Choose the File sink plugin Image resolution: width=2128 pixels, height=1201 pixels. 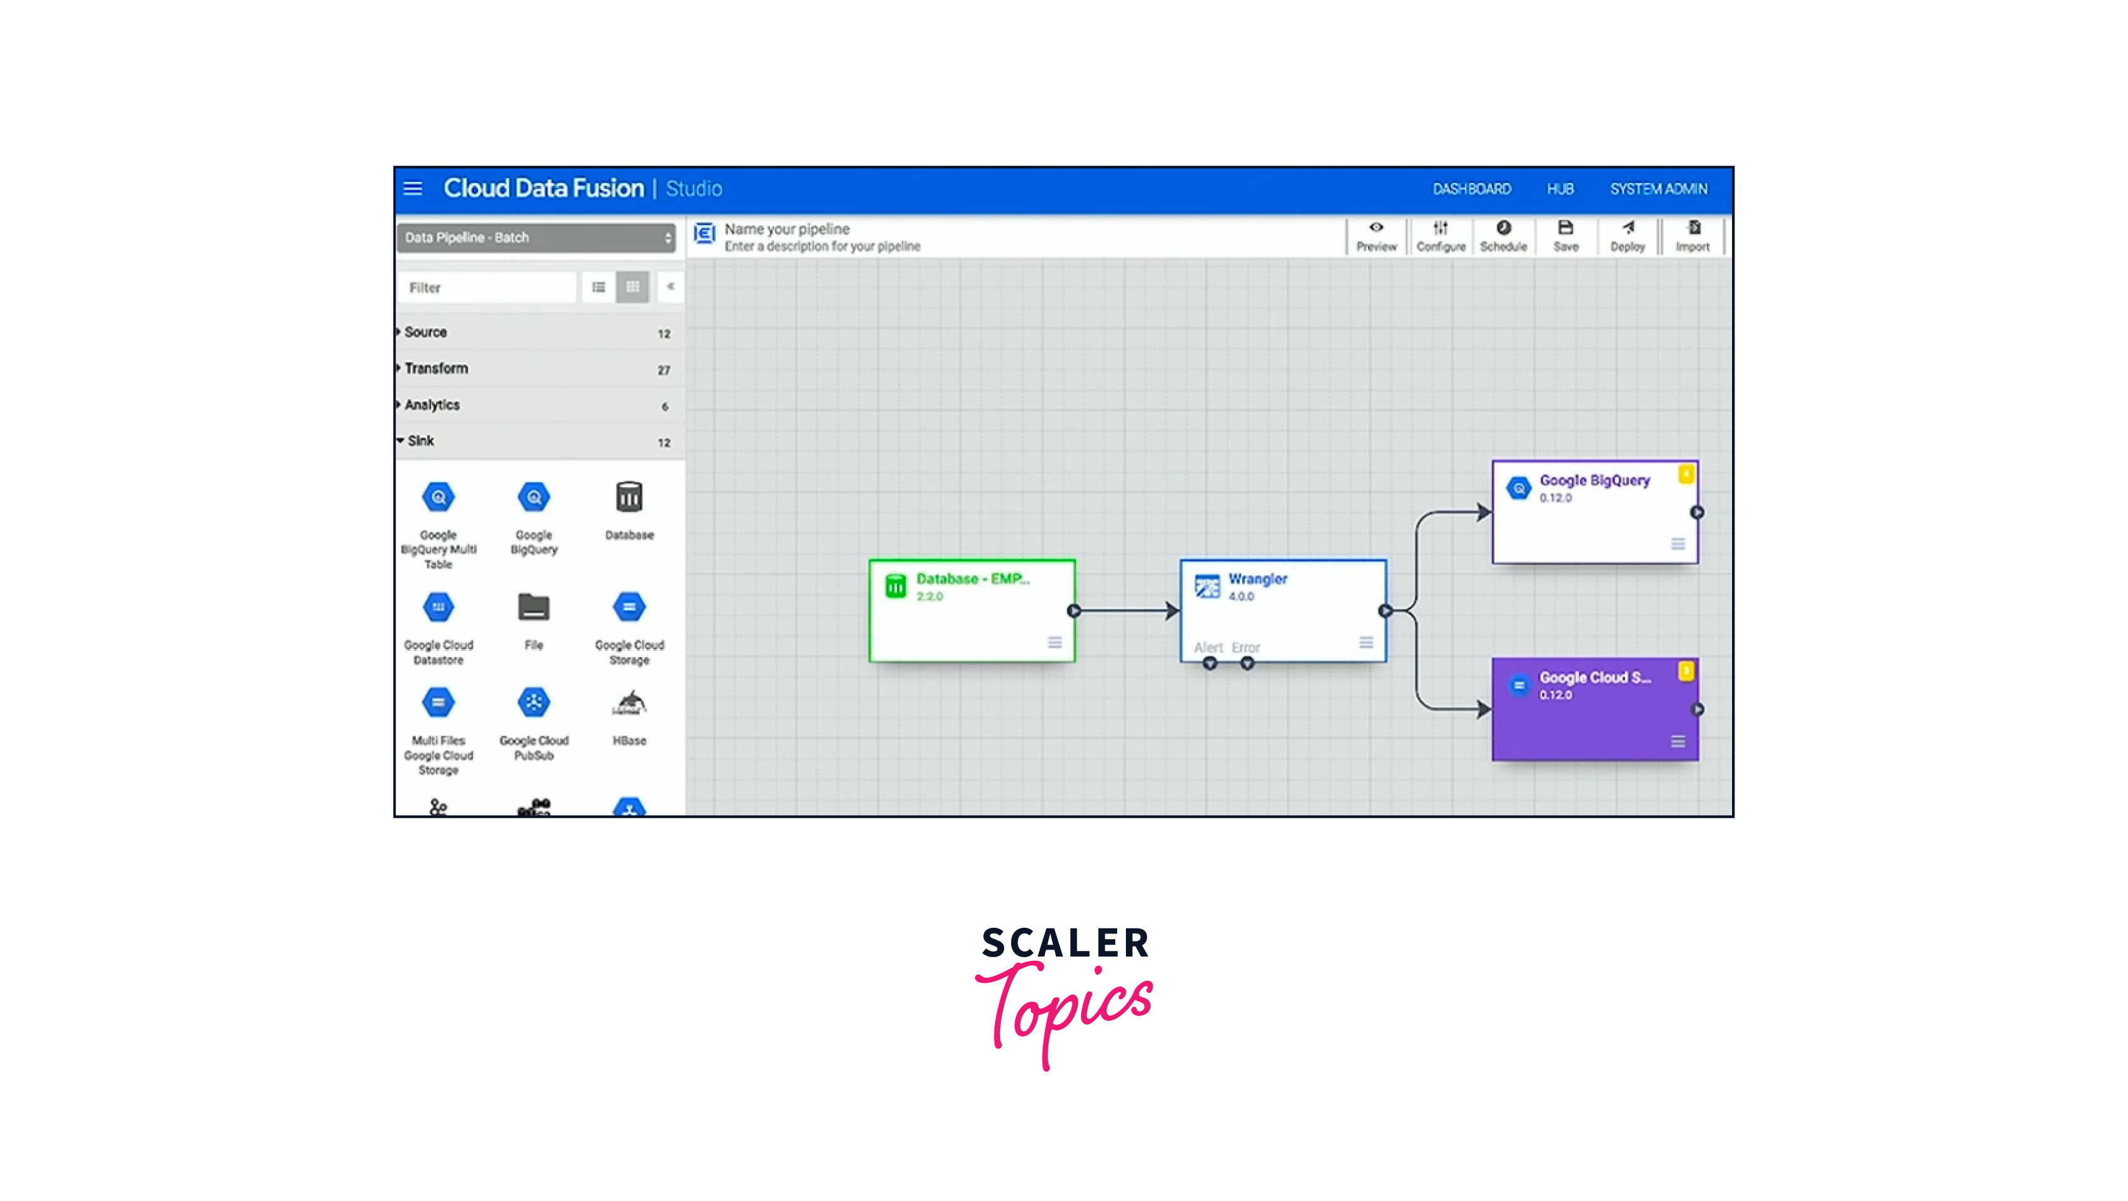534,608
